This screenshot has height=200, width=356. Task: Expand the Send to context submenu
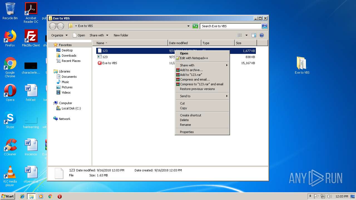coord(202,96)
